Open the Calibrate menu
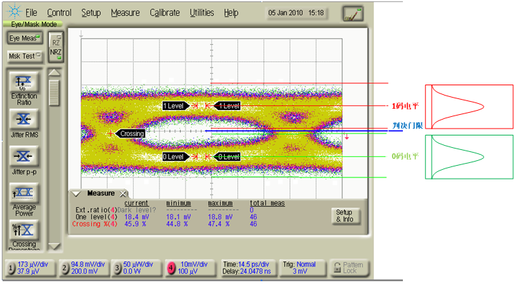Image resolution: width=516 pixels, height=284 pixels. click(x=165, y=13)
